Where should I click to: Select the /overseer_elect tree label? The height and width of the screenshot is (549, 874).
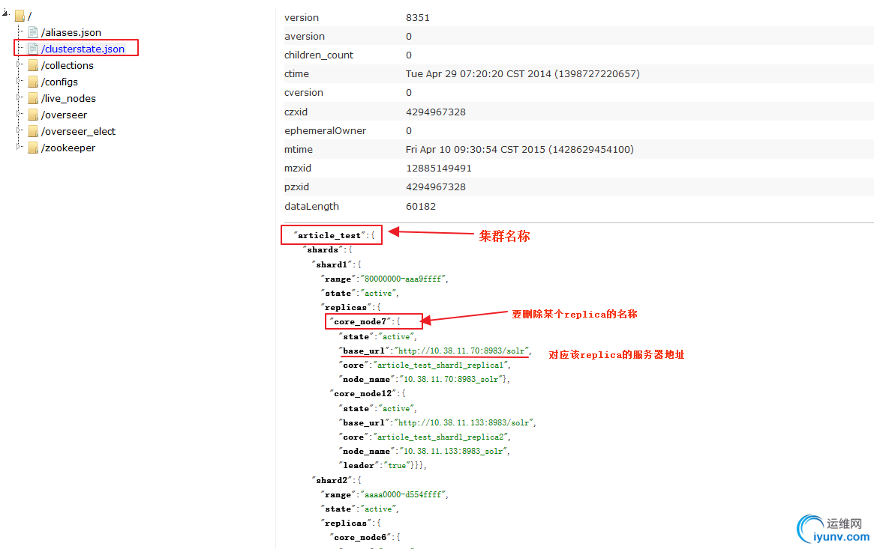point(79,131)
